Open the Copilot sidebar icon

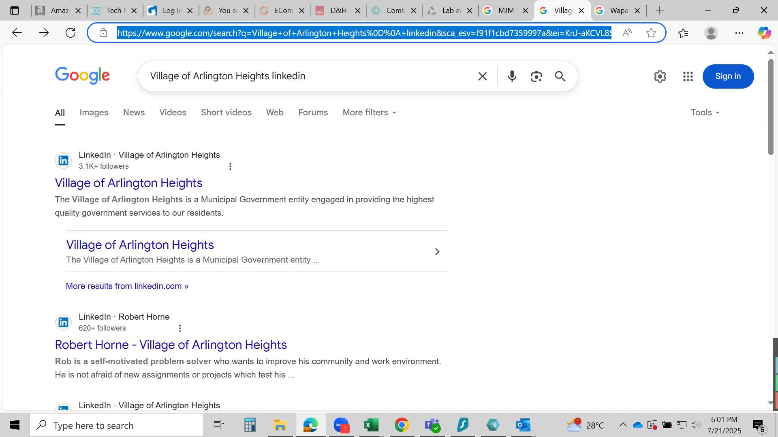[x=765, y=33]
